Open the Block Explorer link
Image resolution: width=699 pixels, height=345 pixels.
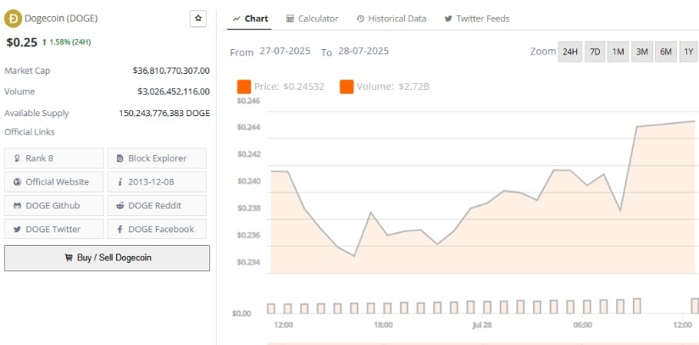click(x=157, y=159)
